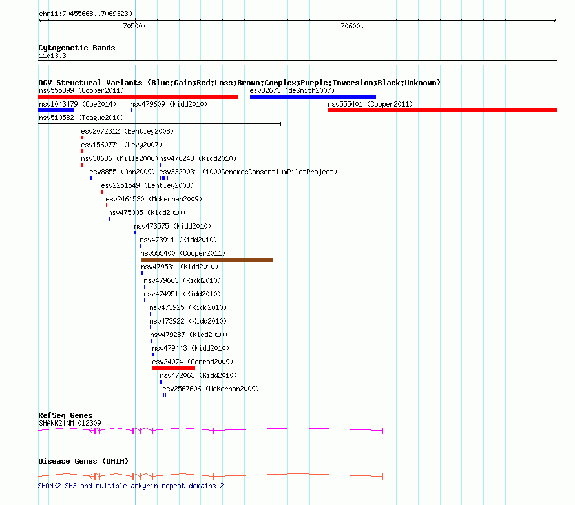The width and height of the screenshot is (575, 505).
Task: Click the blue esv3329031 variant marker
Action: [x=164, y=178]
